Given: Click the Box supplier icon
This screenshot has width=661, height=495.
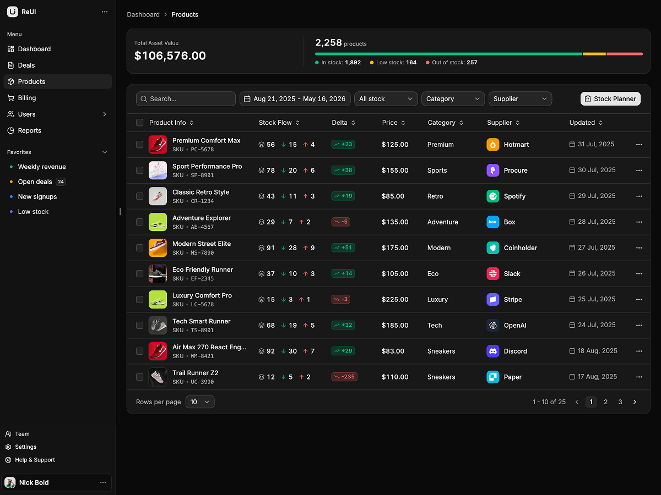Looking at the screenshot, I should 493,222.
